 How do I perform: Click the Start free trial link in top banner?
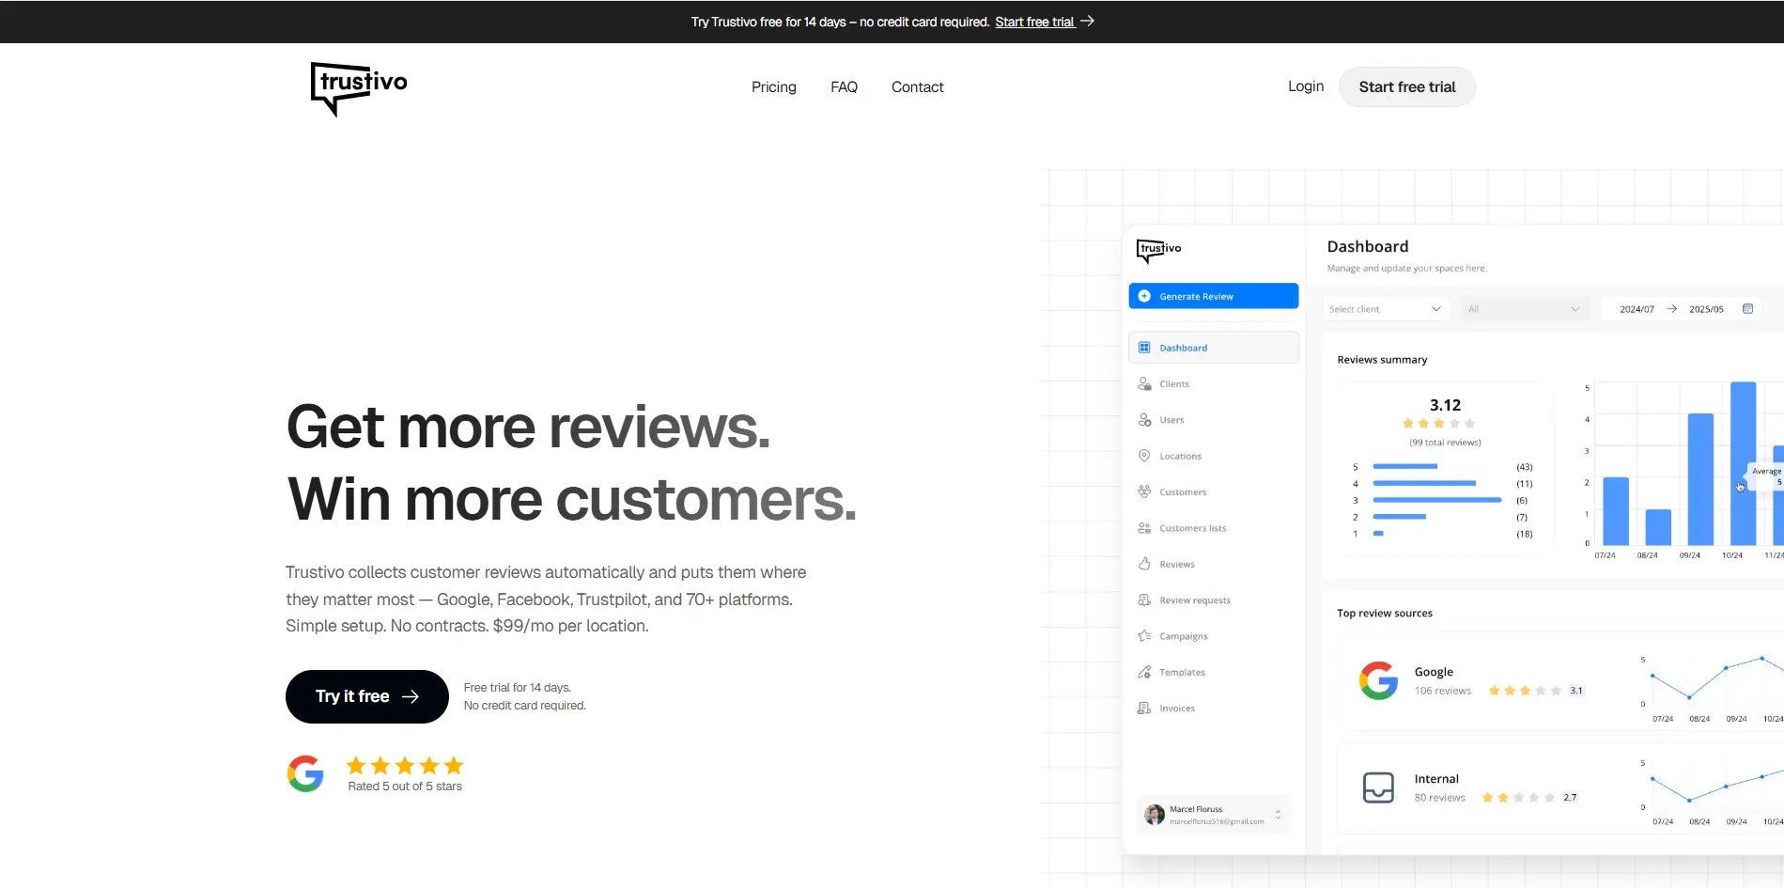(x=1035, y=22)
